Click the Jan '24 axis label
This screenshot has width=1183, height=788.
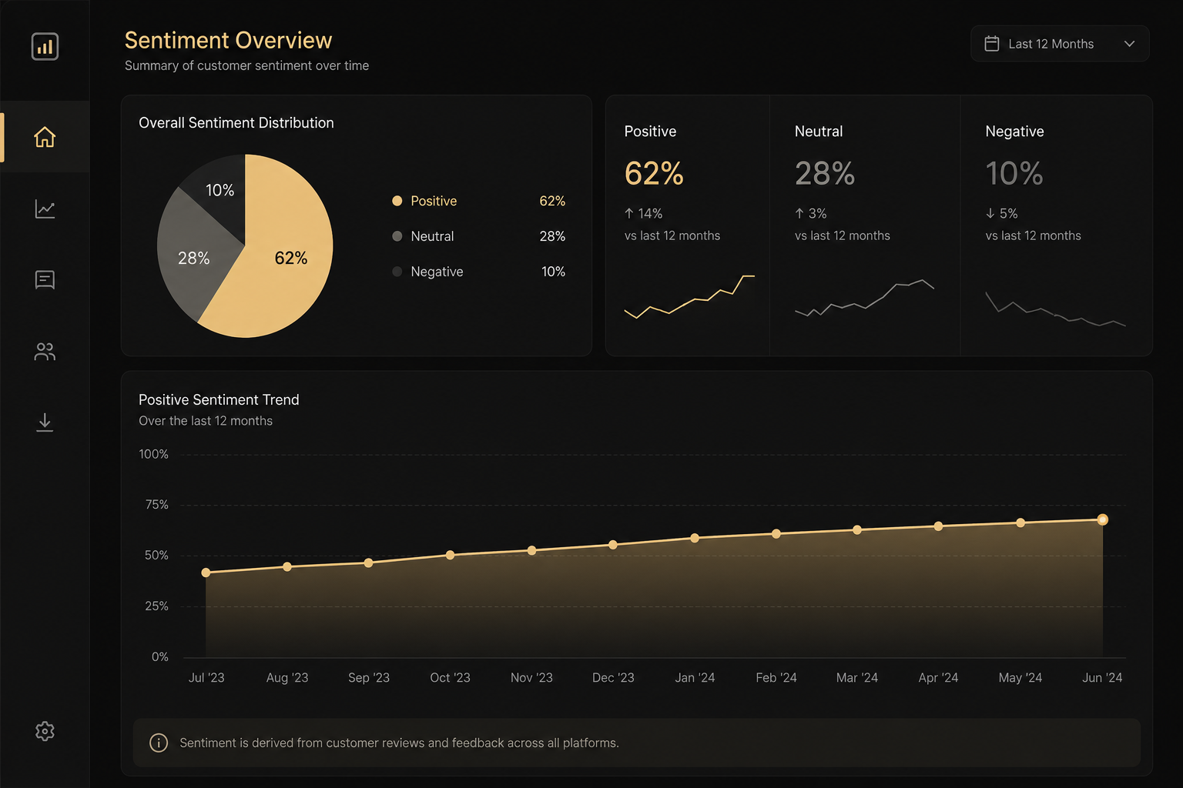[x=695, y=678]
